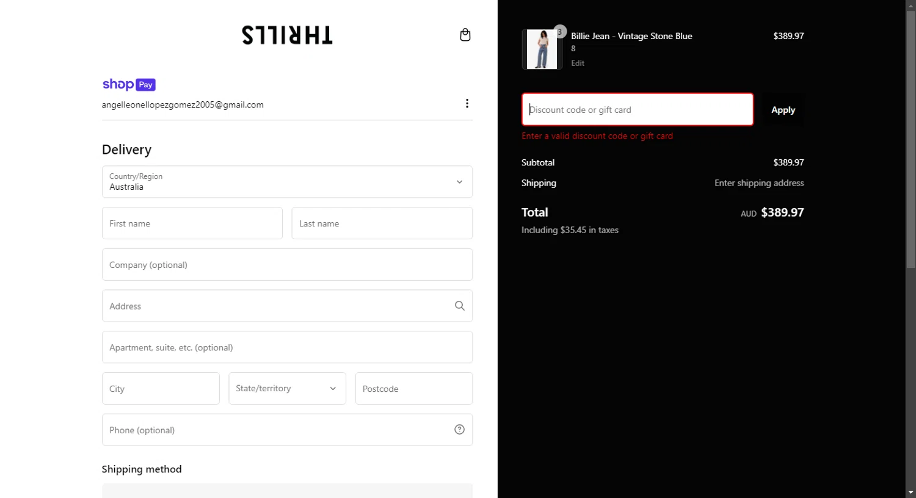Focus the Discount code or gift card field
This screenshot has height=498, width=916.
tap(638, 110)
